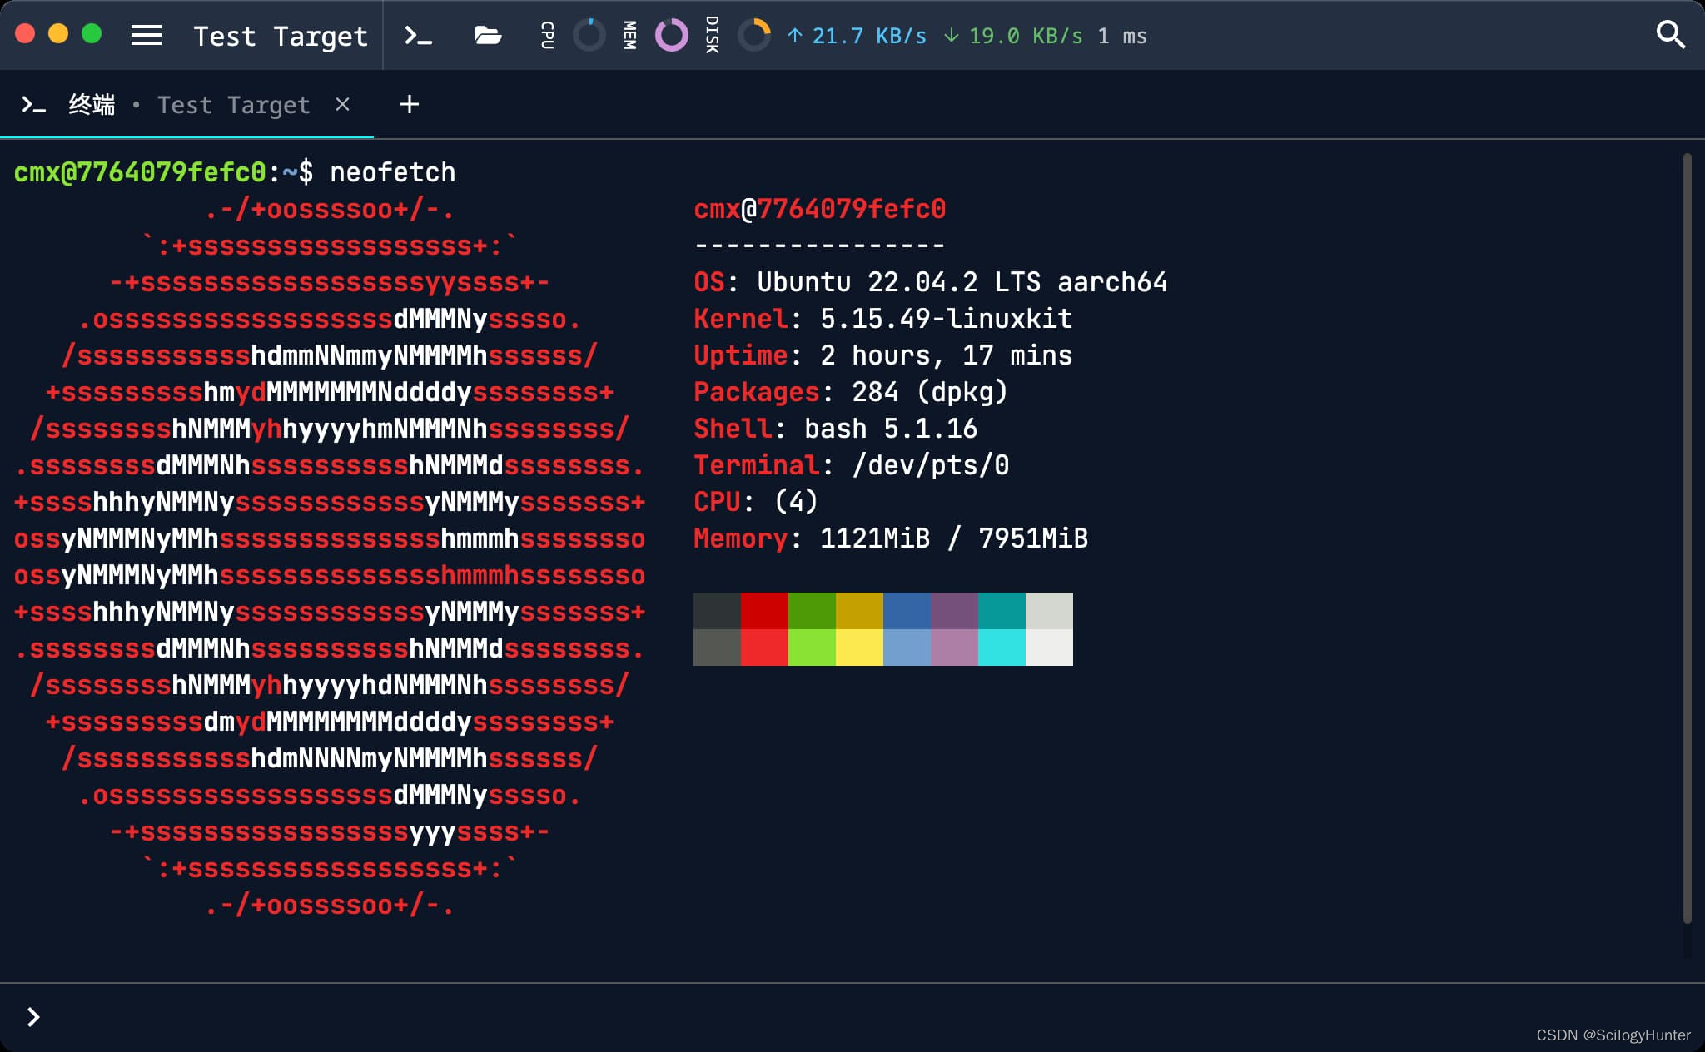Click the Uptime: 2 hours, 17 mins line
Viewport: 1705px width, 1052px height.
(x=882, y=355)
